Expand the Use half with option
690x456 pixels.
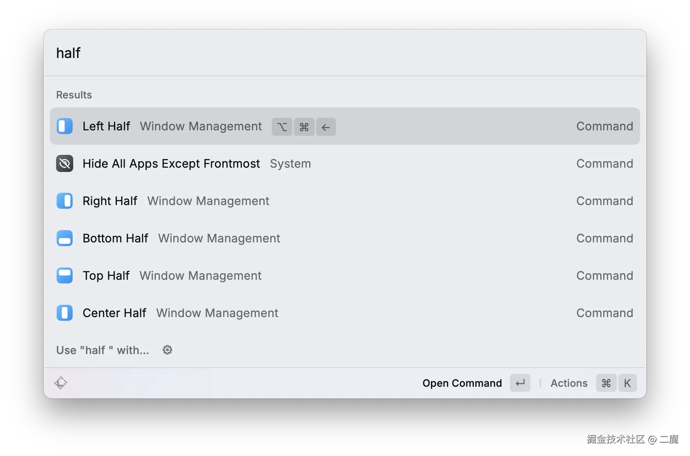coord(102,350)
